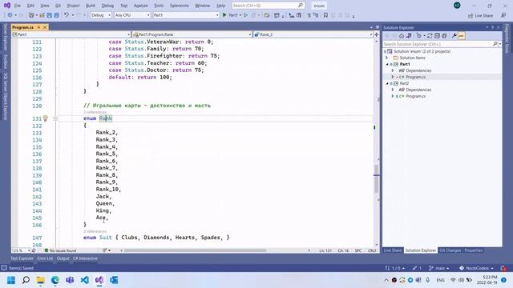The width and height of the screenshot is (513, 288).
Task: Open Microsoft Edge from taskbar
Action: point(55,280)
